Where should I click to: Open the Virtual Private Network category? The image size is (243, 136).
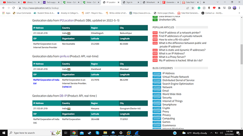[x=176, y=77]
